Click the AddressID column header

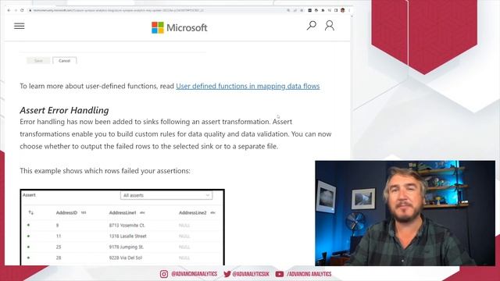coord(66,212)
